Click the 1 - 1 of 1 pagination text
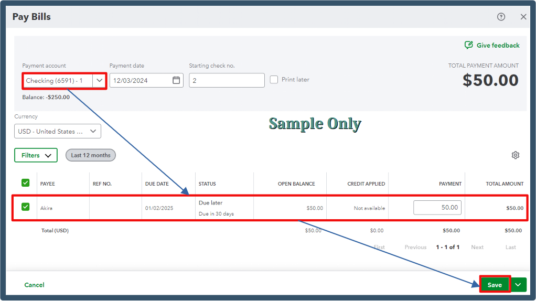Image resolution: width=536 pixels, height=301 pixels. click(448, 247)
